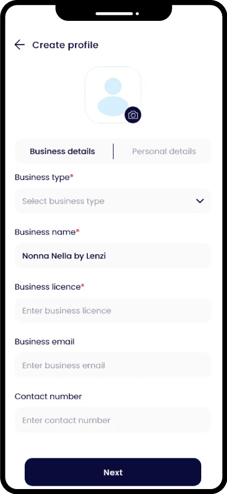
Task: Tap the Next button
Action: 113,472
